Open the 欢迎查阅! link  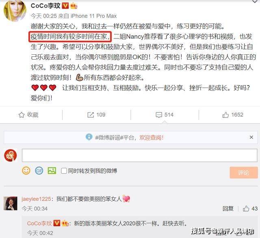click(152, 137)
